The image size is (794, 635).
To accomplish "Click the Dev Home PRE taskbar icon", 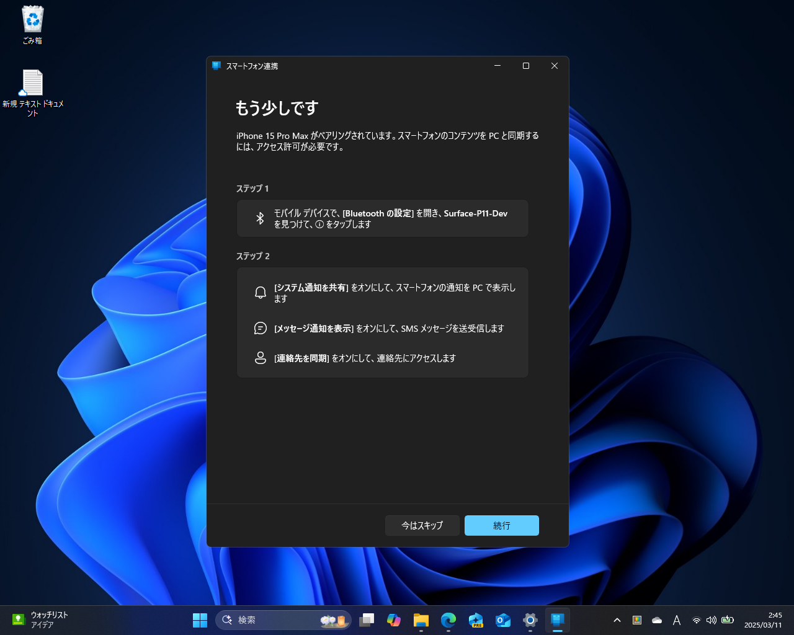I will click(x=475, y=620).
